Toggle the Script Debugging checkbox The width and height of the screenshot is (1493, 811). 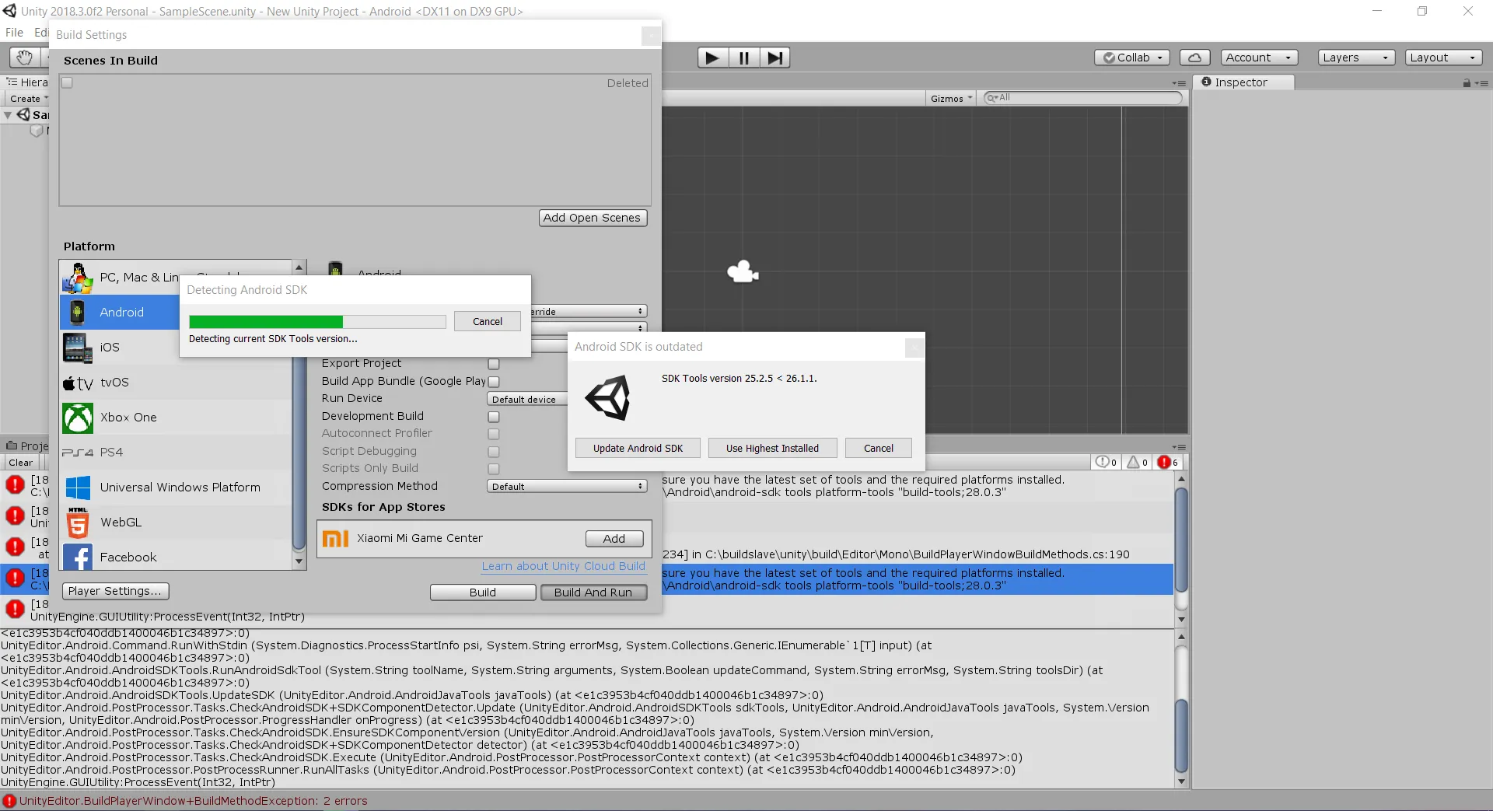(x=494, y=452)
